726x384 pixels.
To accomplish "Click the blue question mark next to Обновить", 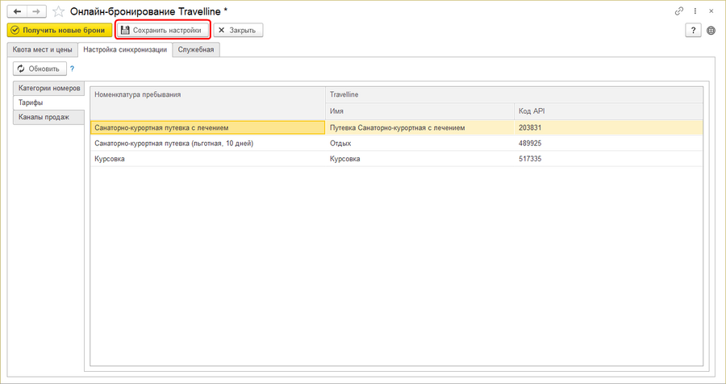I will 72,69.
